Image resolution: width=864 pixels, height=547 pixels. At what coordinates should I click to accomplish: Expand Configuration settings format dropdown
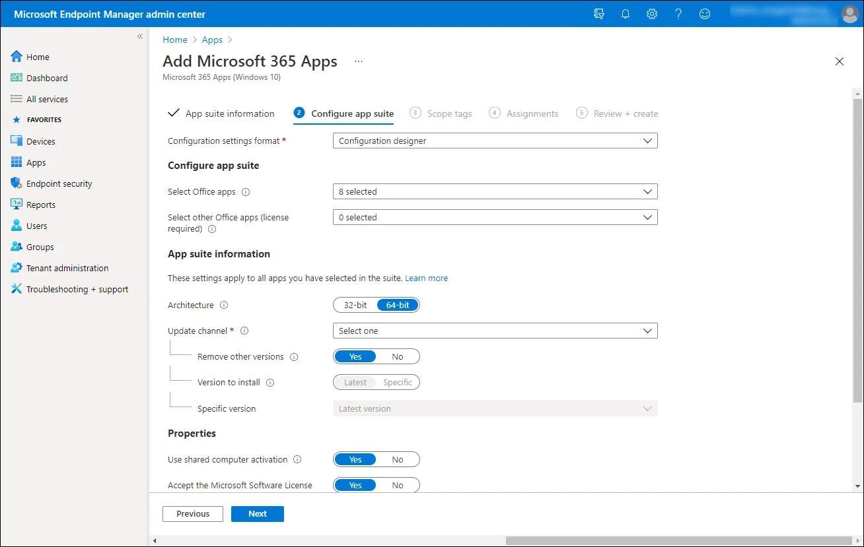coord(495,141)
